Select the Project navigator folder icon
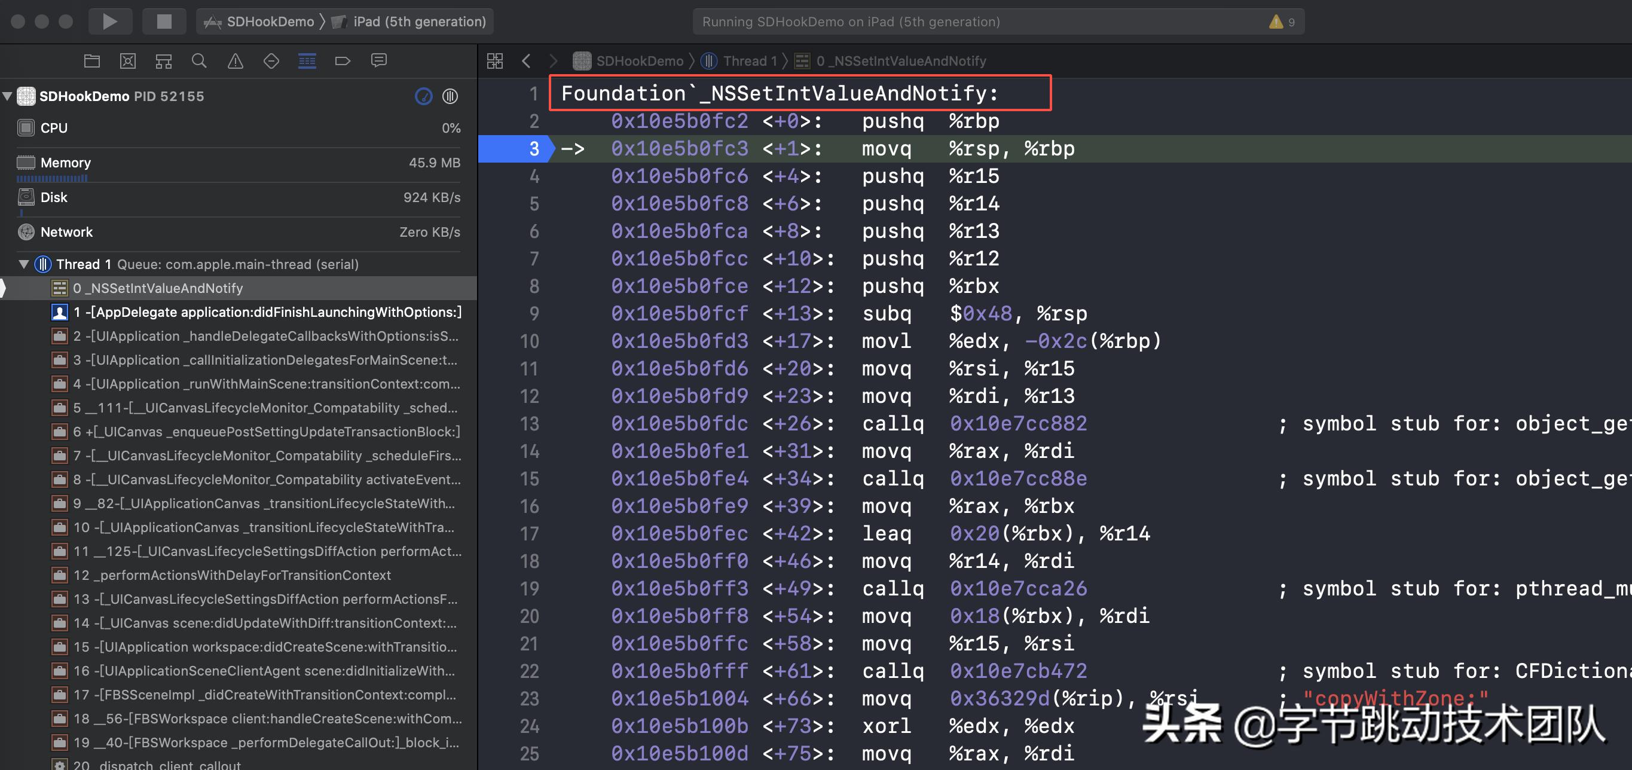The height and width of the screenshot is (770, 1632). pos(91,60)
